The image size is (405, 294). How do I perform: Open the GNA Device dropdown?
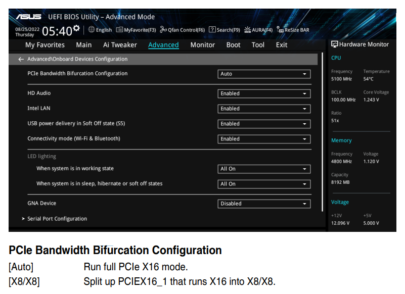[x=264, y=204]
